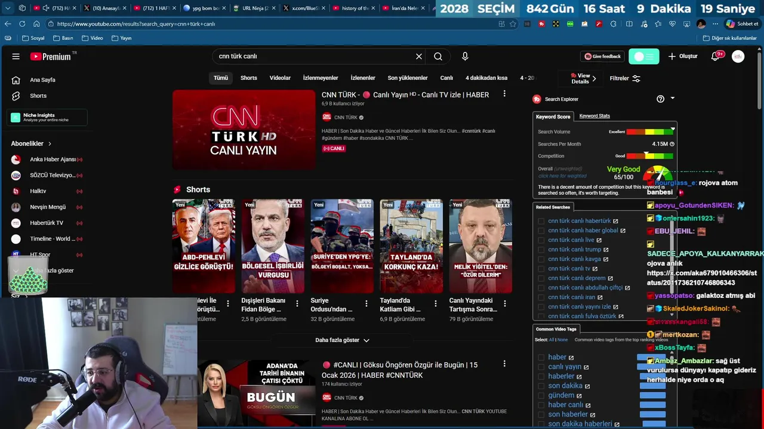Bookmark this page with the star icon
The image size is (764, 429).
click(513, 24)
